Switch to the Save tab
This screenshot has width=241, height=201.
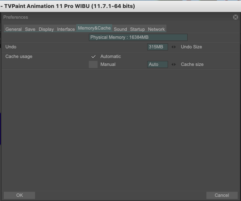[x=30, y=29]
